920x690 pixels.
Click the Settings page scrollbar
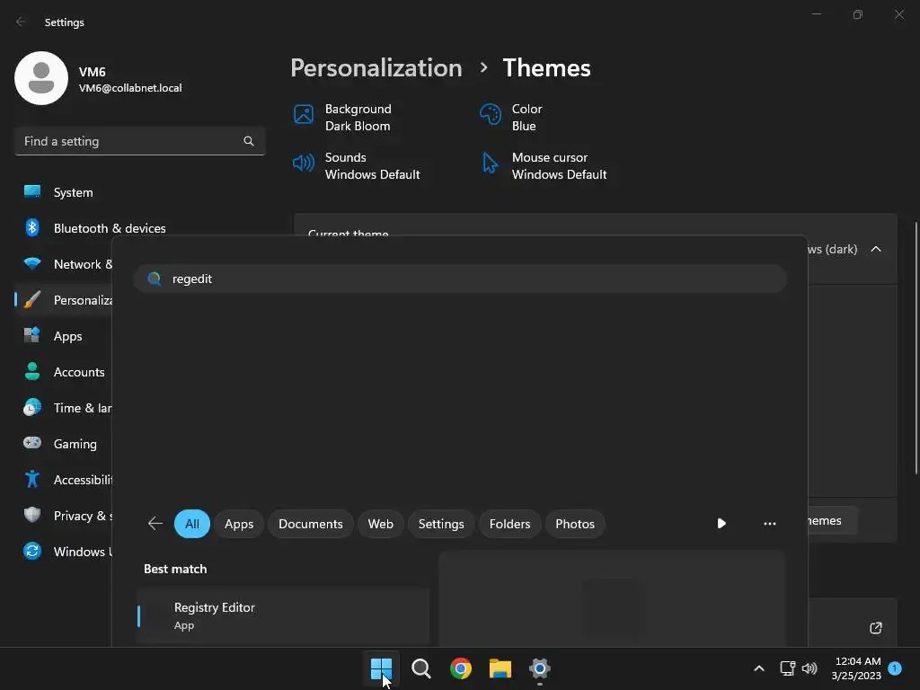tap(916, 348)
